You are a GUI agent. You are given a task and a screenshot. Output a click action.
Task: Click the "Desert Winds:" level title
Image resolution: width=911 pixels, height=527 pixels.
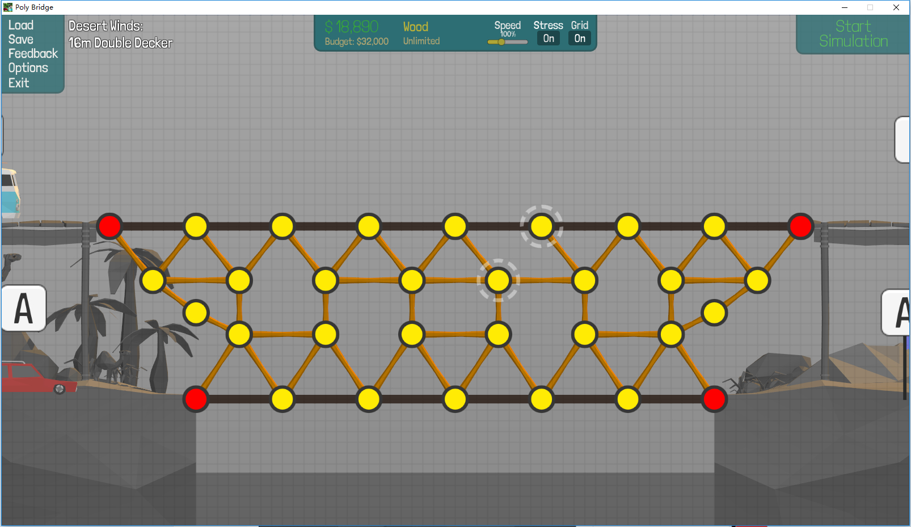pyautogui.click(x=106, y=26)
